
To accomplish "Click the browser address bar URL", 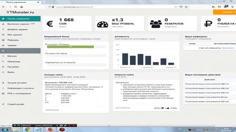I will coord(74,7).
